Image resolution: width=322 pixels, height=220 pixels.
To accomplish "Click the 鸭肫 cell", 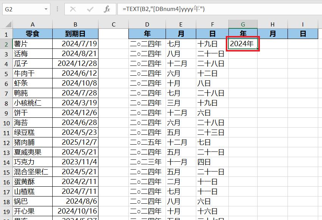I will coord(33,93).
